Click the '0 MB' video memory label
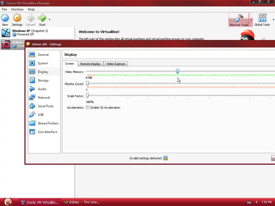This screenshot has height=206, width=275. point(89,78)
